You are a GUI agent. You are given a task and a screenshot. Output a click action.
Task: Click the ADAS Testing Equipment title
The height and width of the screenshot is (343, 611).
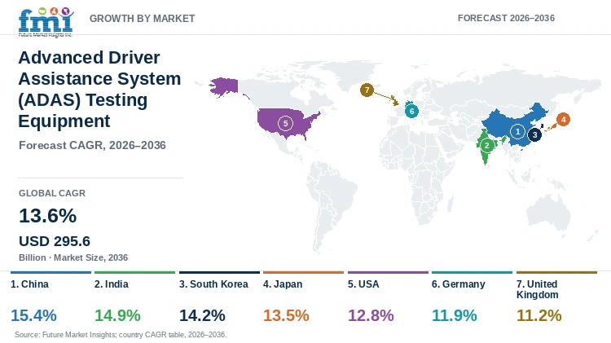click(99, 90)
